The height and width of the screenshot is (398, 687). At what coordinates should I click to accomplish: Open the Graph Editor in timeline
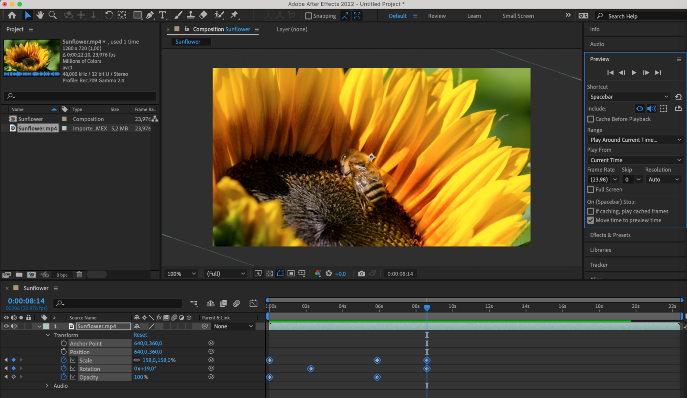tap(253, 303)
